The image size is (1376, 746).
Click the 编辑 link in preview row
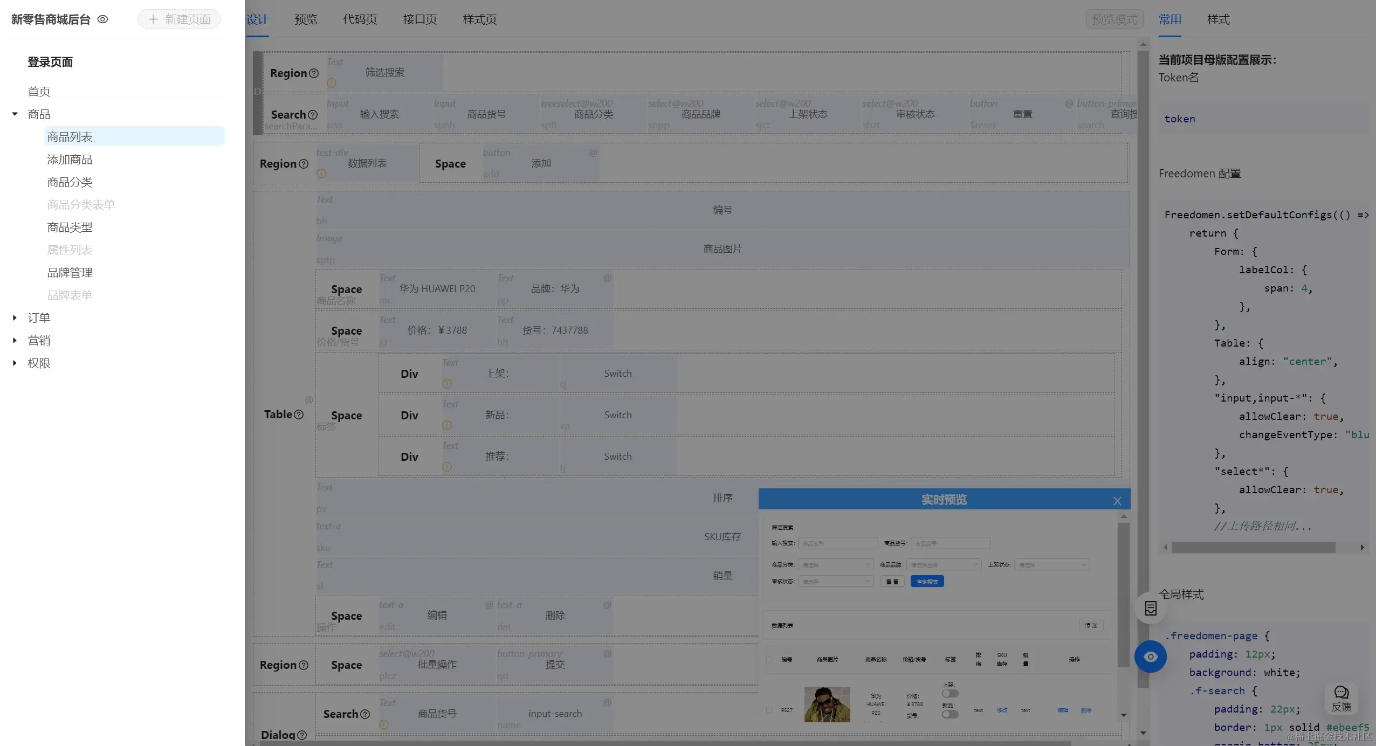[1063, 710]
